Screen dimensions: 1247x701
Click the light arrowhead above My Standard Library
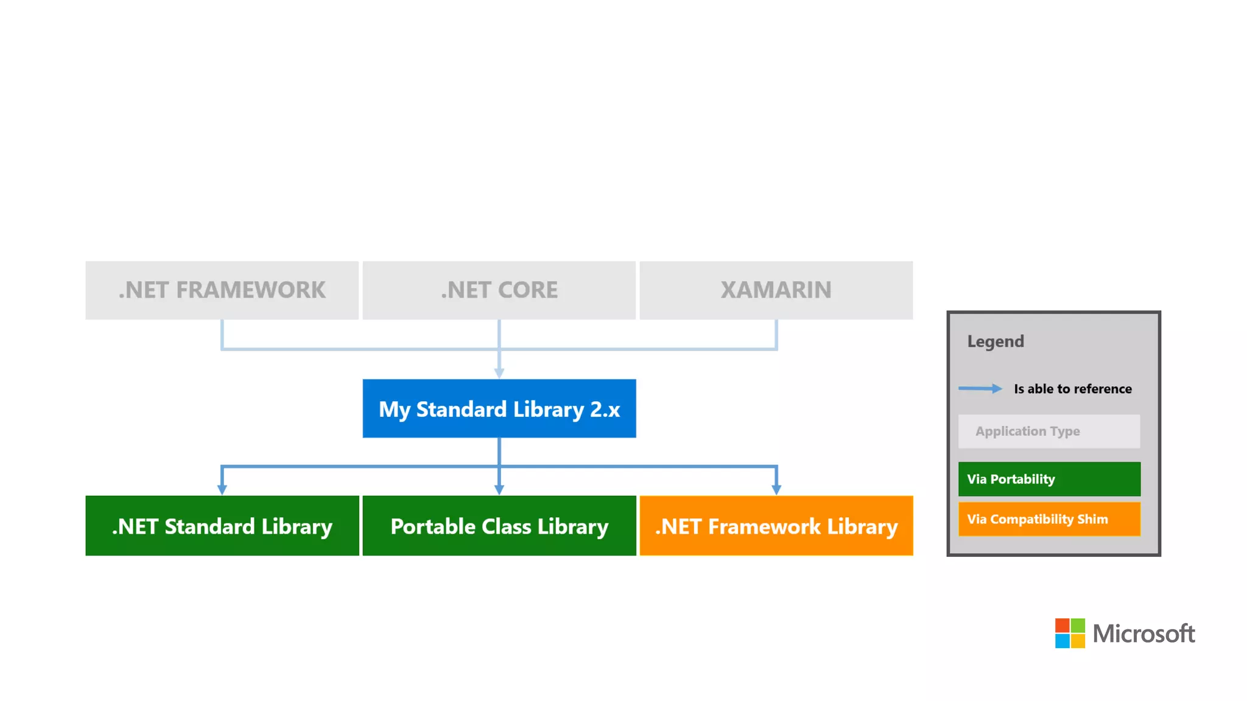click(499, 373)
